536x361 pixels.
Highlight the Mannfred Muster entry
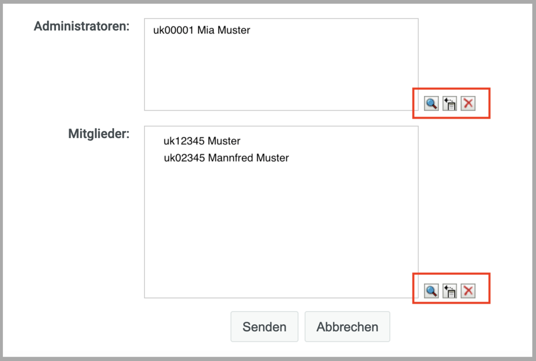click(x=226, y=158)
